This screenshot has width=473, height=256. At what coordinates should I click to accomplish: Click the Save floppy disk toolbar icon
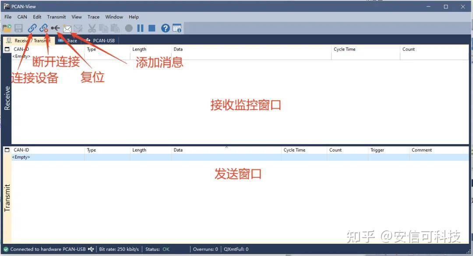point(19,28)
